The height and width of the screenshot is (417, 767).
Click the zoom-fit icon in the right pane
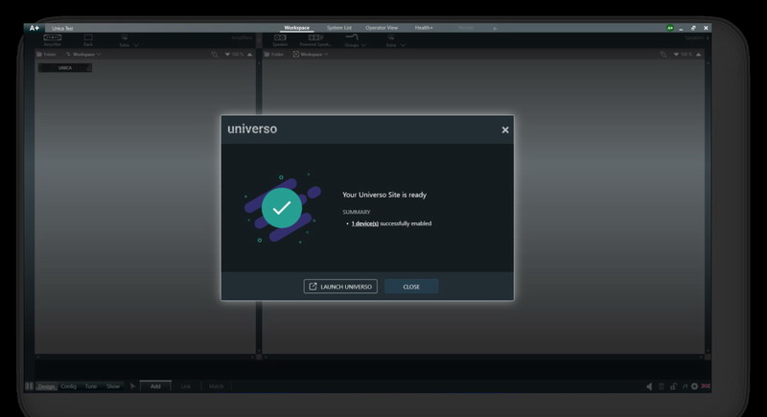pos(662,55)
